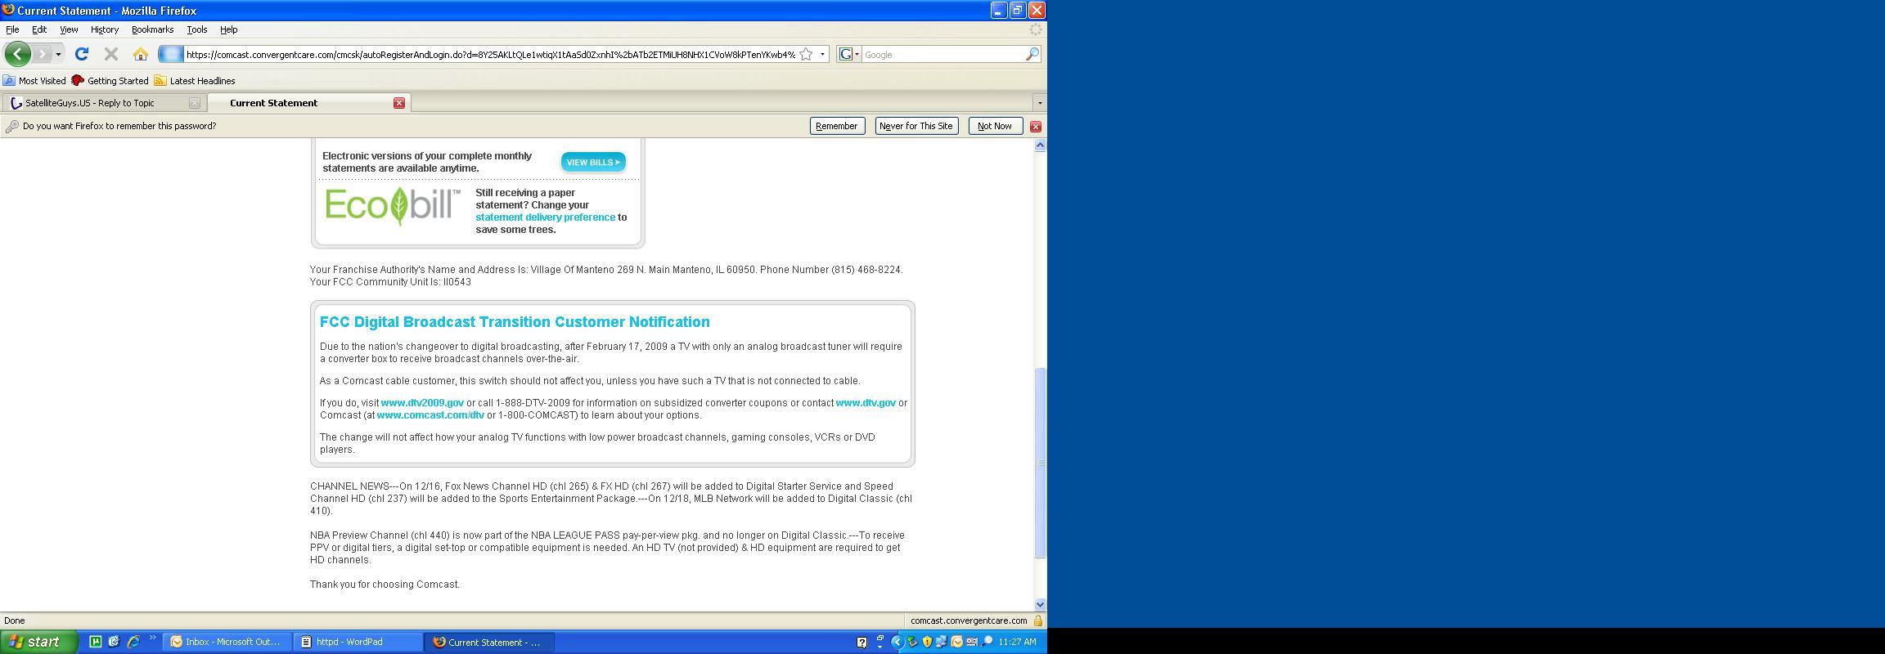
Task: Launch Internet Explorer from quick launch
Action: click(x=133, y=642)
